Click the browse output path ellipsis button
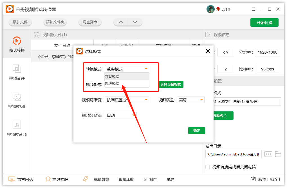The width and height of the screenshot is (287, 188). (x=268, y=154)
